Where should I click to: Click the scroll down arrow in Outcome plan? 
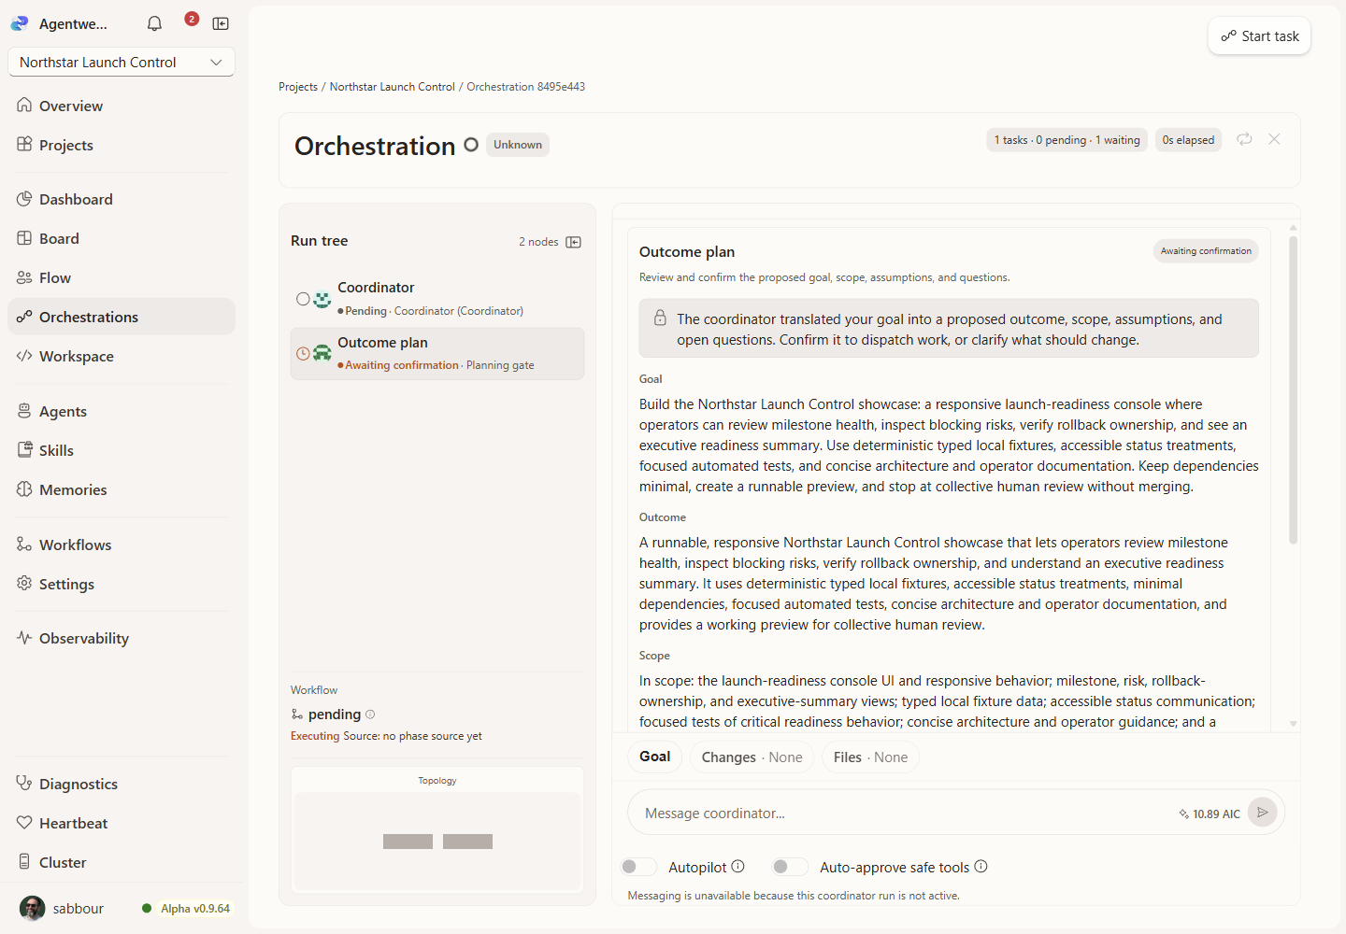pos(1294,724)
